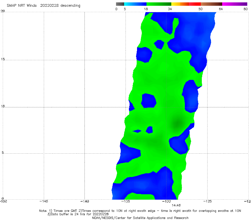Click the longitude axis label '-125'
Screen dimensions: 251x220
click(x=208, y=201)
